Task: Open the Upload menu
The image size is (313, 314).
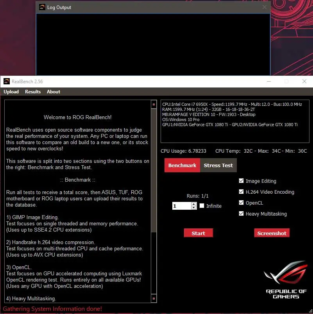Action: [x=11, y=92]
